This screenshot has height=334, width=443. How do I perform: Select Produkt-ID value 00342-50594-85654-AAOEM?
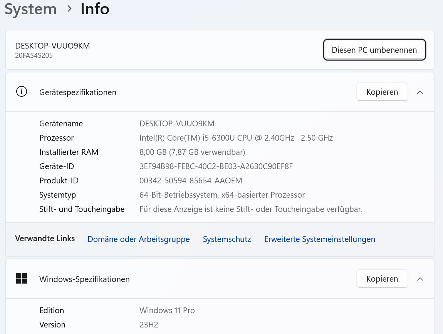[x=191, y=181]
